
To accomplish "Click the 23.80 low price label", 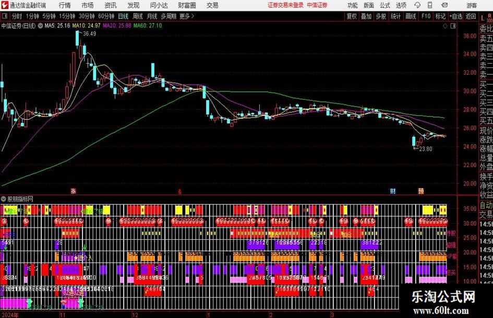I will pos(426,149).
